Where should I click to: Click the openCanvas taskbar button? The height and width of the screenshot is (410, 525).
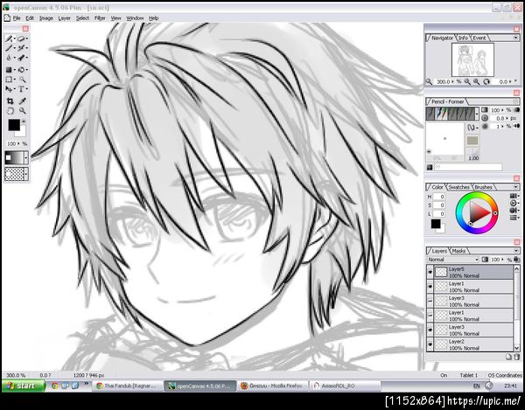tap(199, 386)
